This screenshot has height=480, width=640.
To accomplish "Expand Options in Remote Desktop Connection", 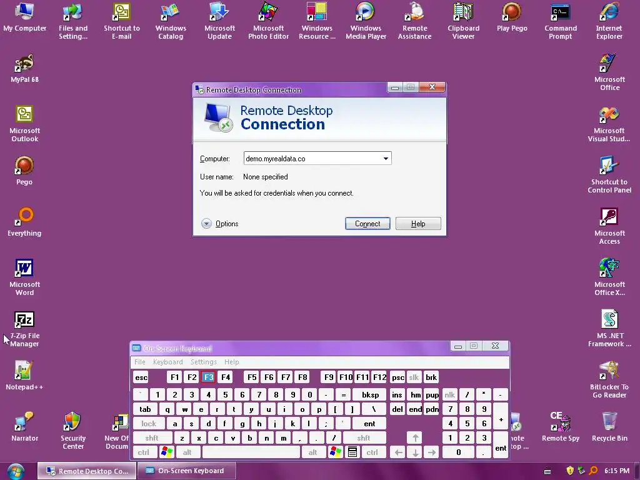I will (x=221, y=224).
